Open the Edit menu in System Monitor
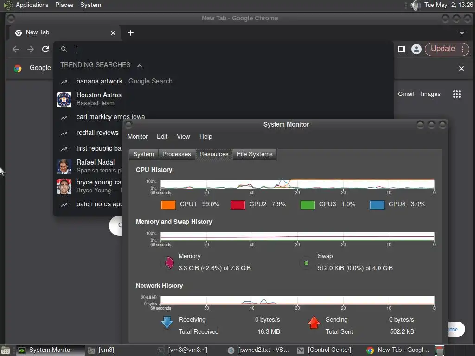The image size is (475, 356). [162, 137]
